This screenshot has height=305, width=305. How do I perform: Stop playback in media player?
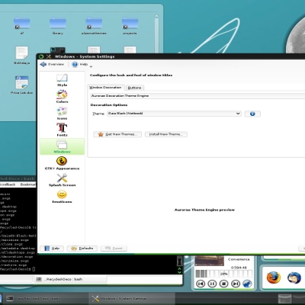pos(224,284)
